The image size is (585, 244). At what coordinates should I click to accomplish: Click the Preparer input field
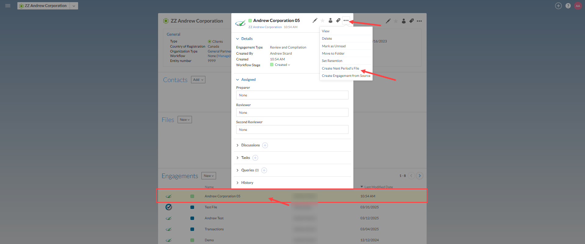point(292,95)
